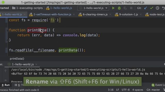Commit changes with Git green checkmark

click(x=151, y=8)
